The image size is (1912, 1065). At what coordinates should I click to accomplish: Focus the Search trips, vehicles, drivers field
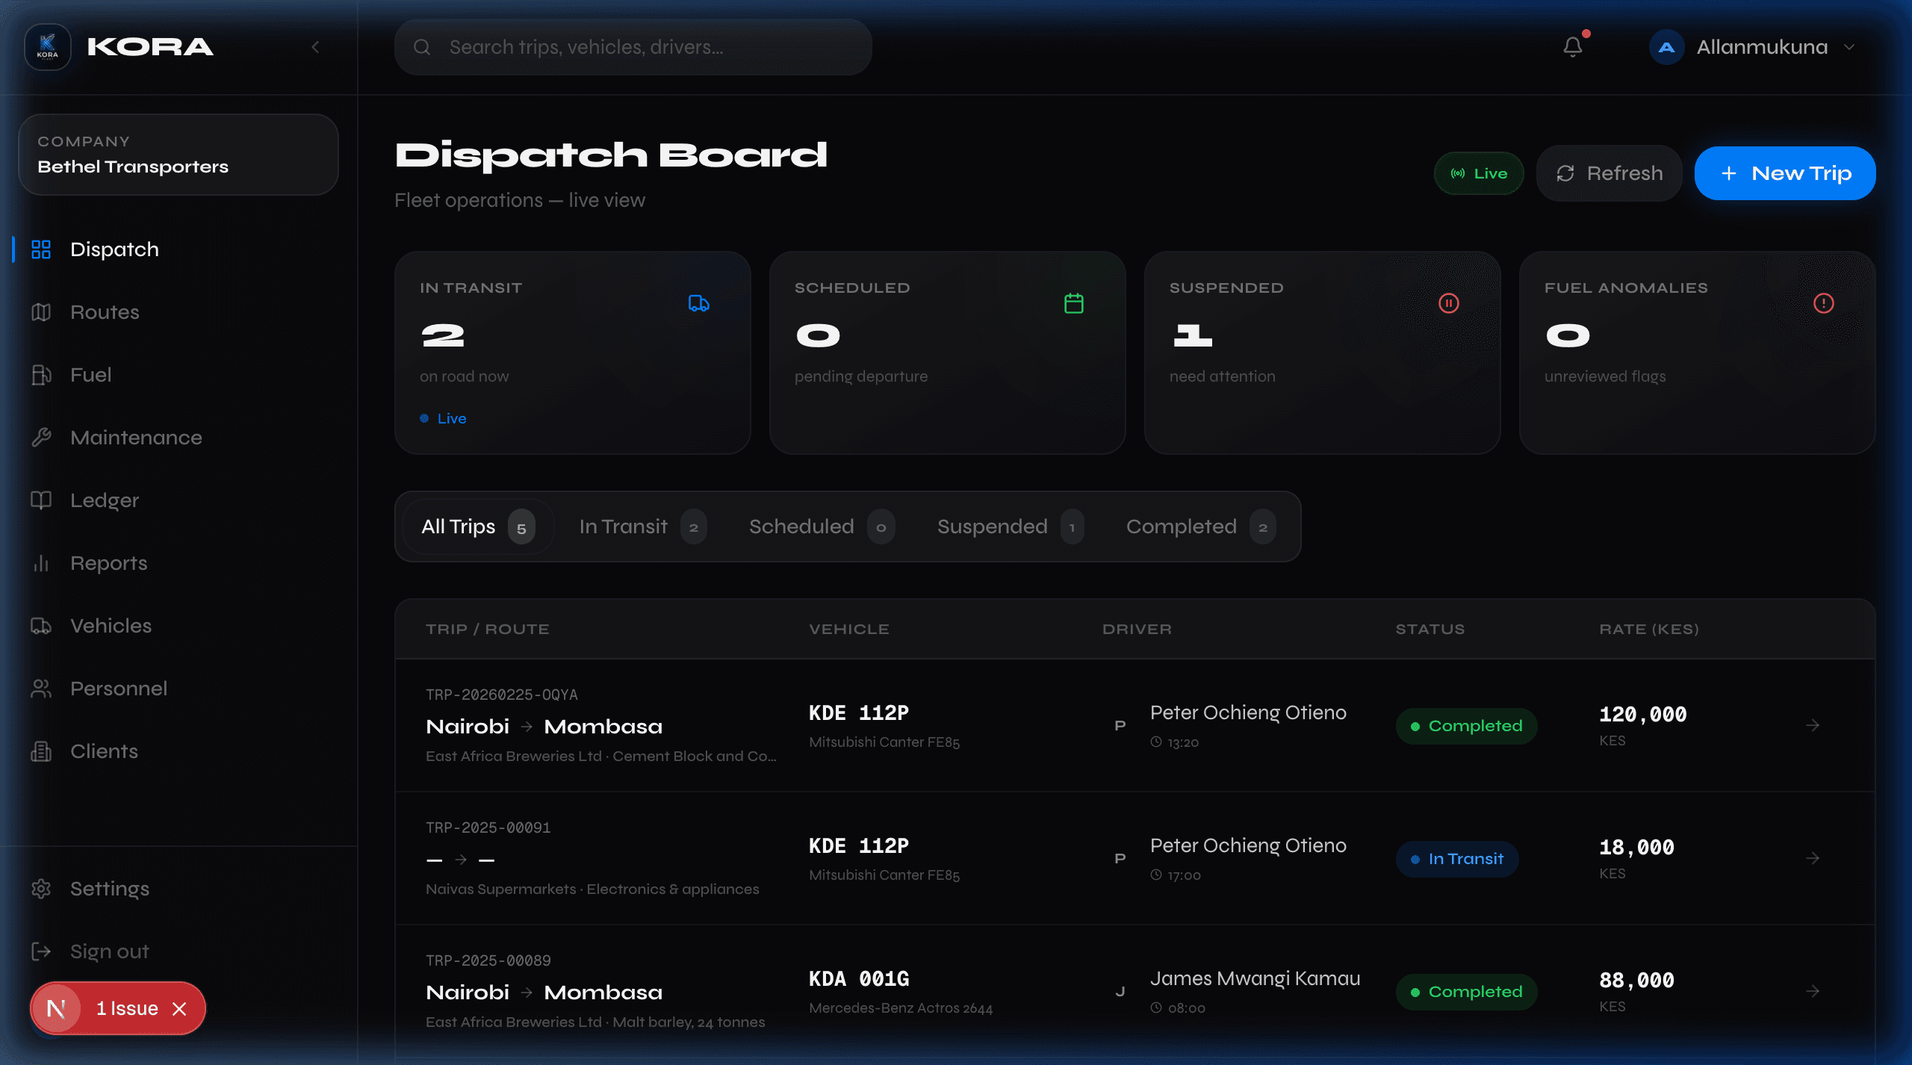pyautogui.click(x=633, y=47)
